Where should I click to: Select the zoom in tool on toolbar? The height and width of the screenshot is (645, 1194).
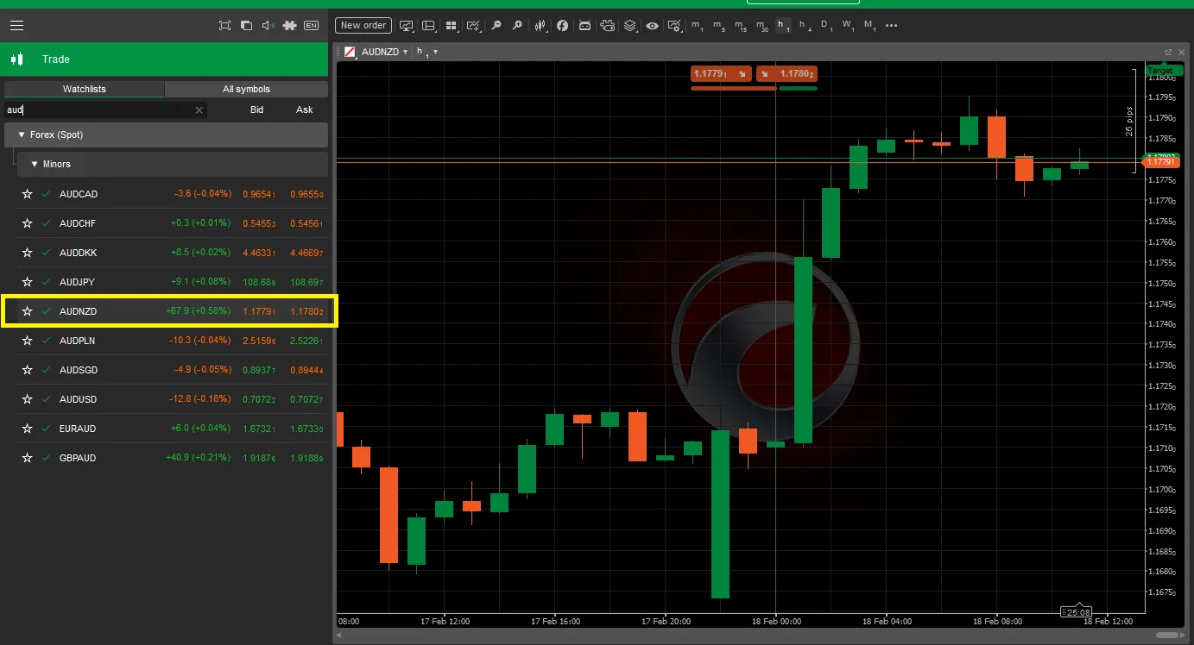517,26
